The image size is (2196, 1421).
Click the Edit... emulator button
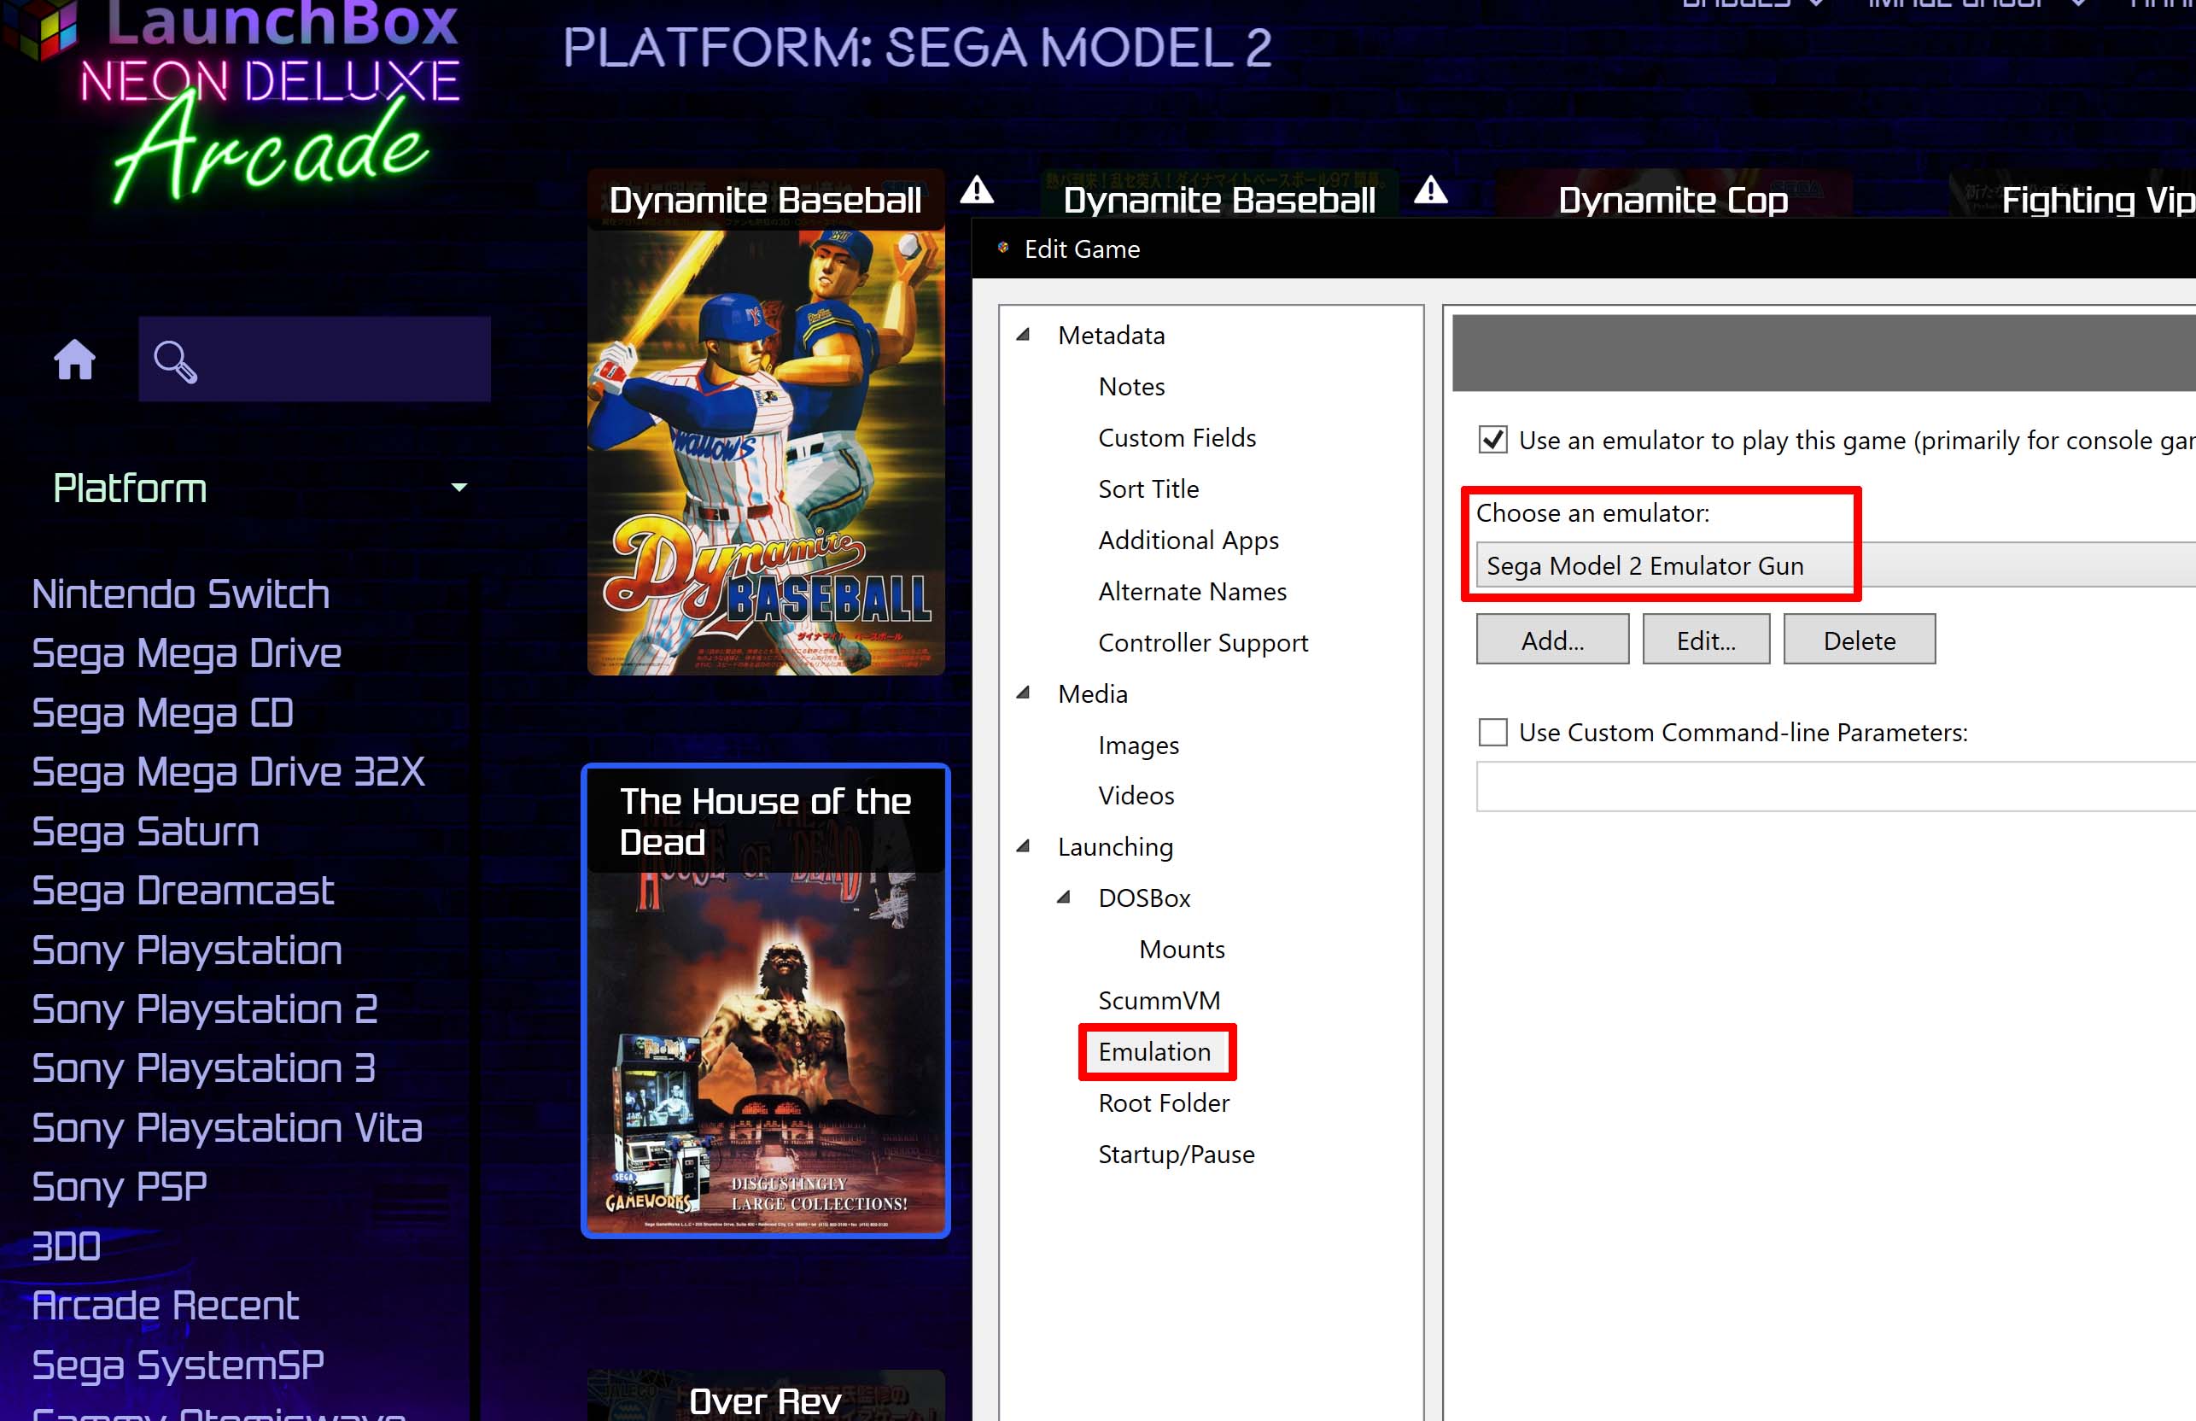pyautogui.click(x=1705, y=640)
